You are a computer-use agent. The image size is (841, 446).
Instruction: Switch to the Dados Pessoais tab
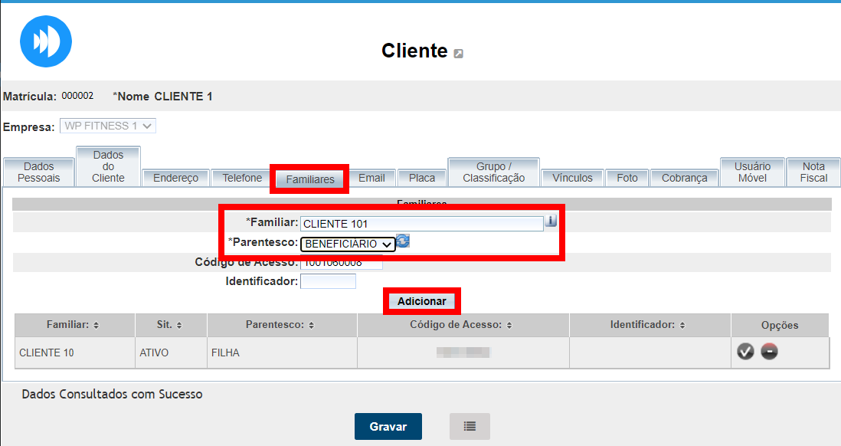tap(39, 172)
